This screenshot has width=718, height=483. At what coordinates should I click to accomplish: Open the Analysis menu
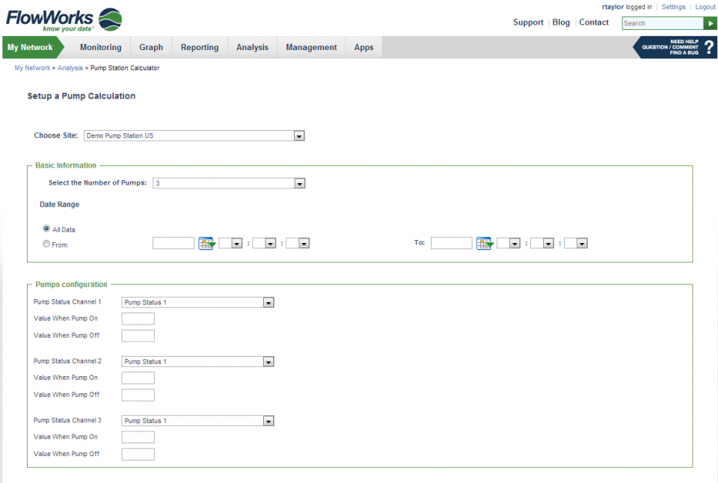pos(252,47)
